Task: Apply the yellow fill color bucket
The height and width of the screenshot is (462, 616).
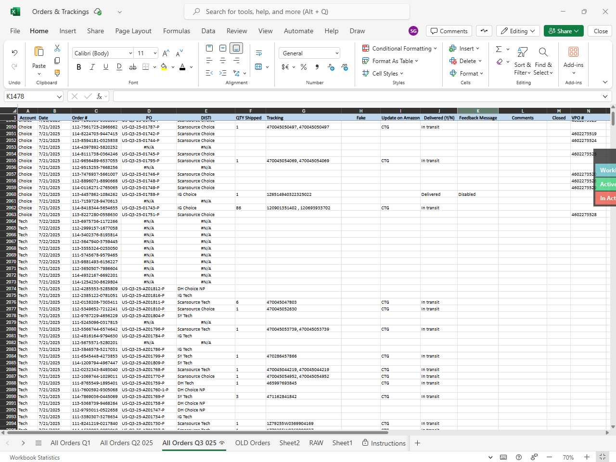Action: pos(164,67)
